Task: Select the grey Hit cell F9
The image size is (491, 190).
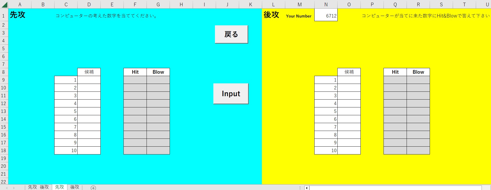Action: [135, 80]
